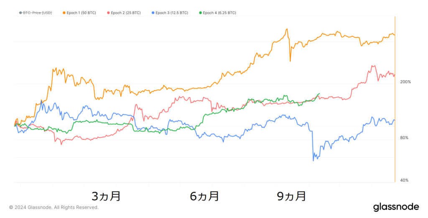
Task: Click the gray BTC Price legend dot
Action: tap(20, 13)
